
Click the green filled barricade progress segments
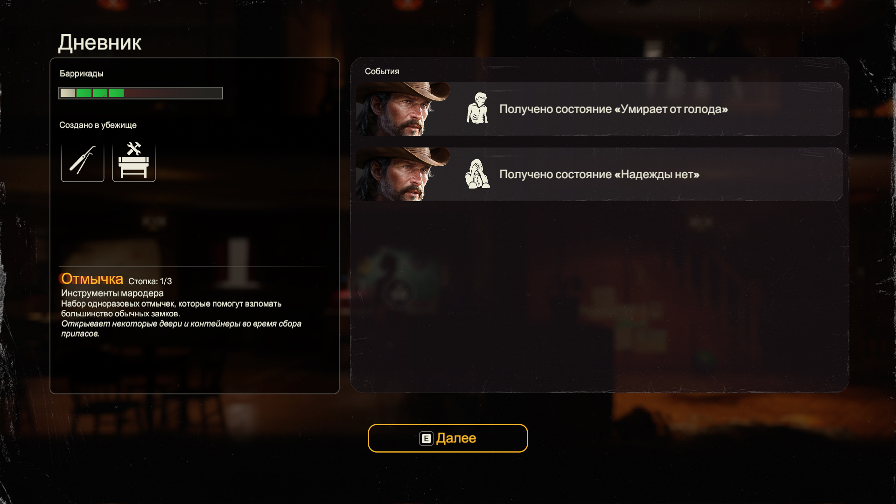[100, 93]
